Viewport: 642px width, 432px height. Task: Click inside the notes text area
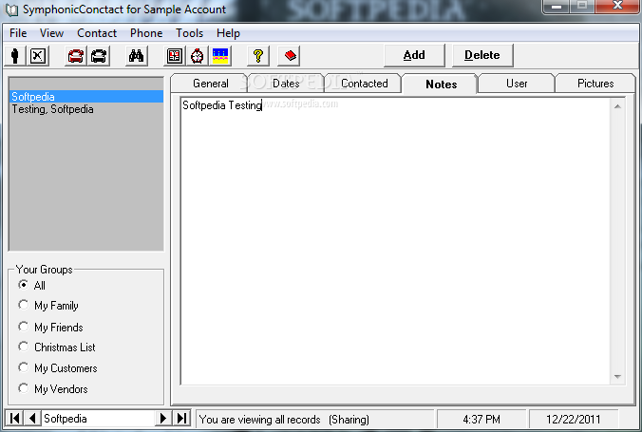click(395, 241)
